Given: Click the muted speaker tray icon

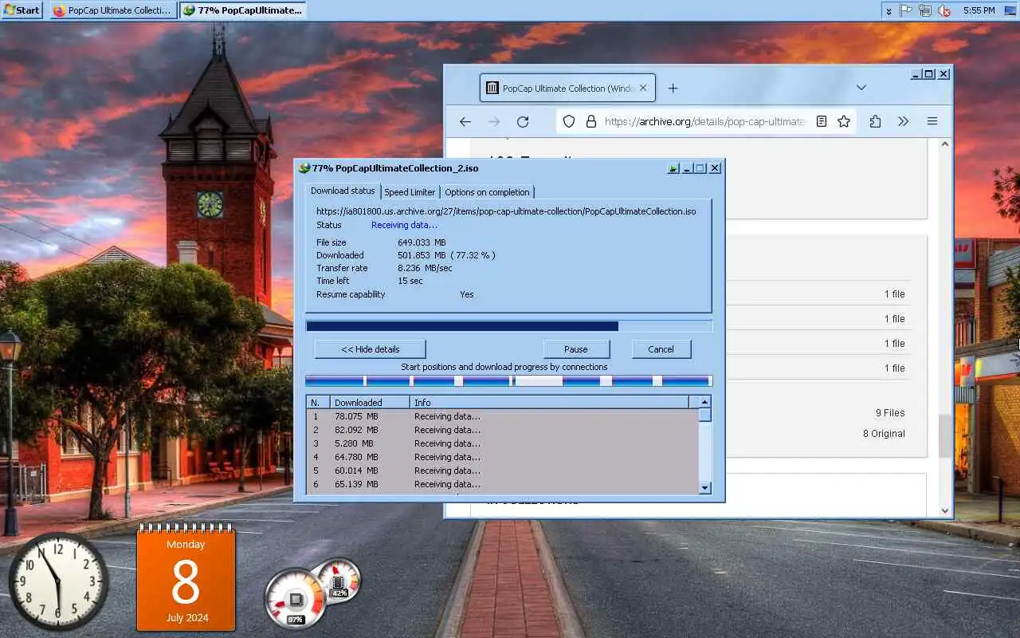Looking at the screenshot, I should pos(944,10).
